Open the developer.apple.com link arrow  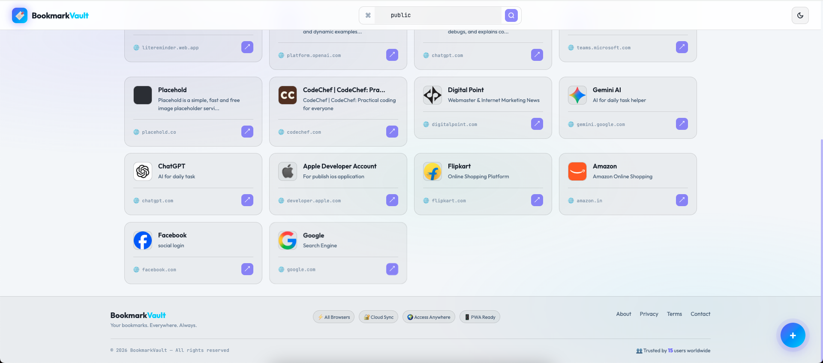(392, 200)
